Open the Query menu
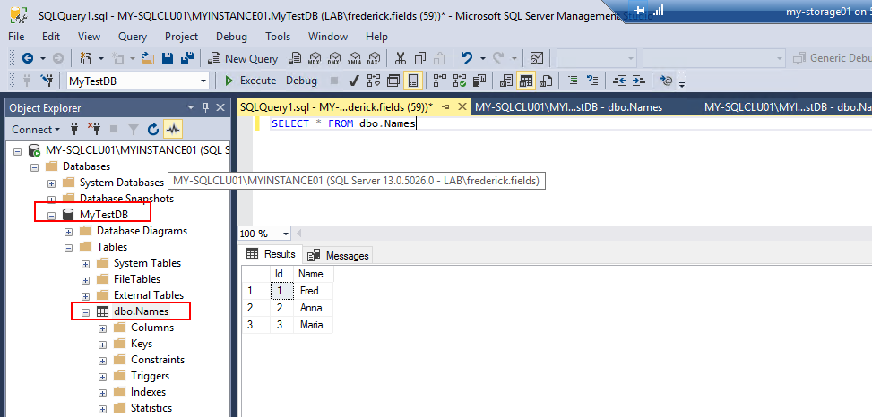 [x=133, y=37]
